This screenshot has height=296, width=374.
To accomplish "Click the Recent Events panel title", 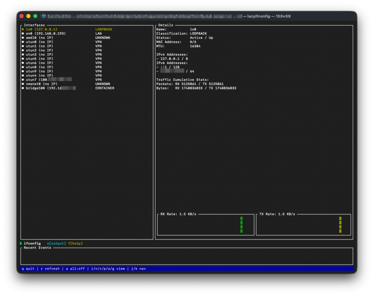I will (37, 248).
